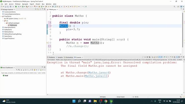Click the Run button in the toolbar
Viewport: 185px width, 104px height.
coord(23,7)
